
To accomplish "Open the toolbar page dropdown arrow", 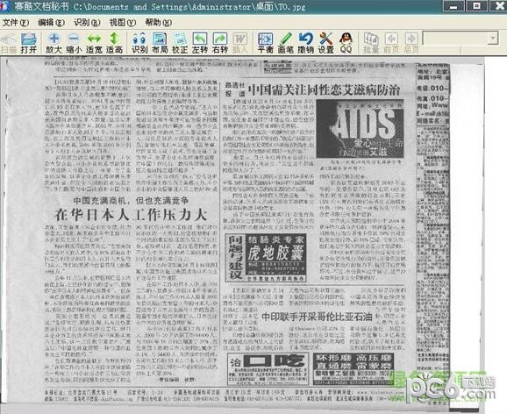I will (493, 39).
